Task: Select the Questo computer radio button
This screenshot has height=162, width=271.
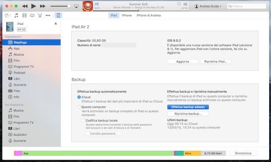Action: [x=79, y=107]
